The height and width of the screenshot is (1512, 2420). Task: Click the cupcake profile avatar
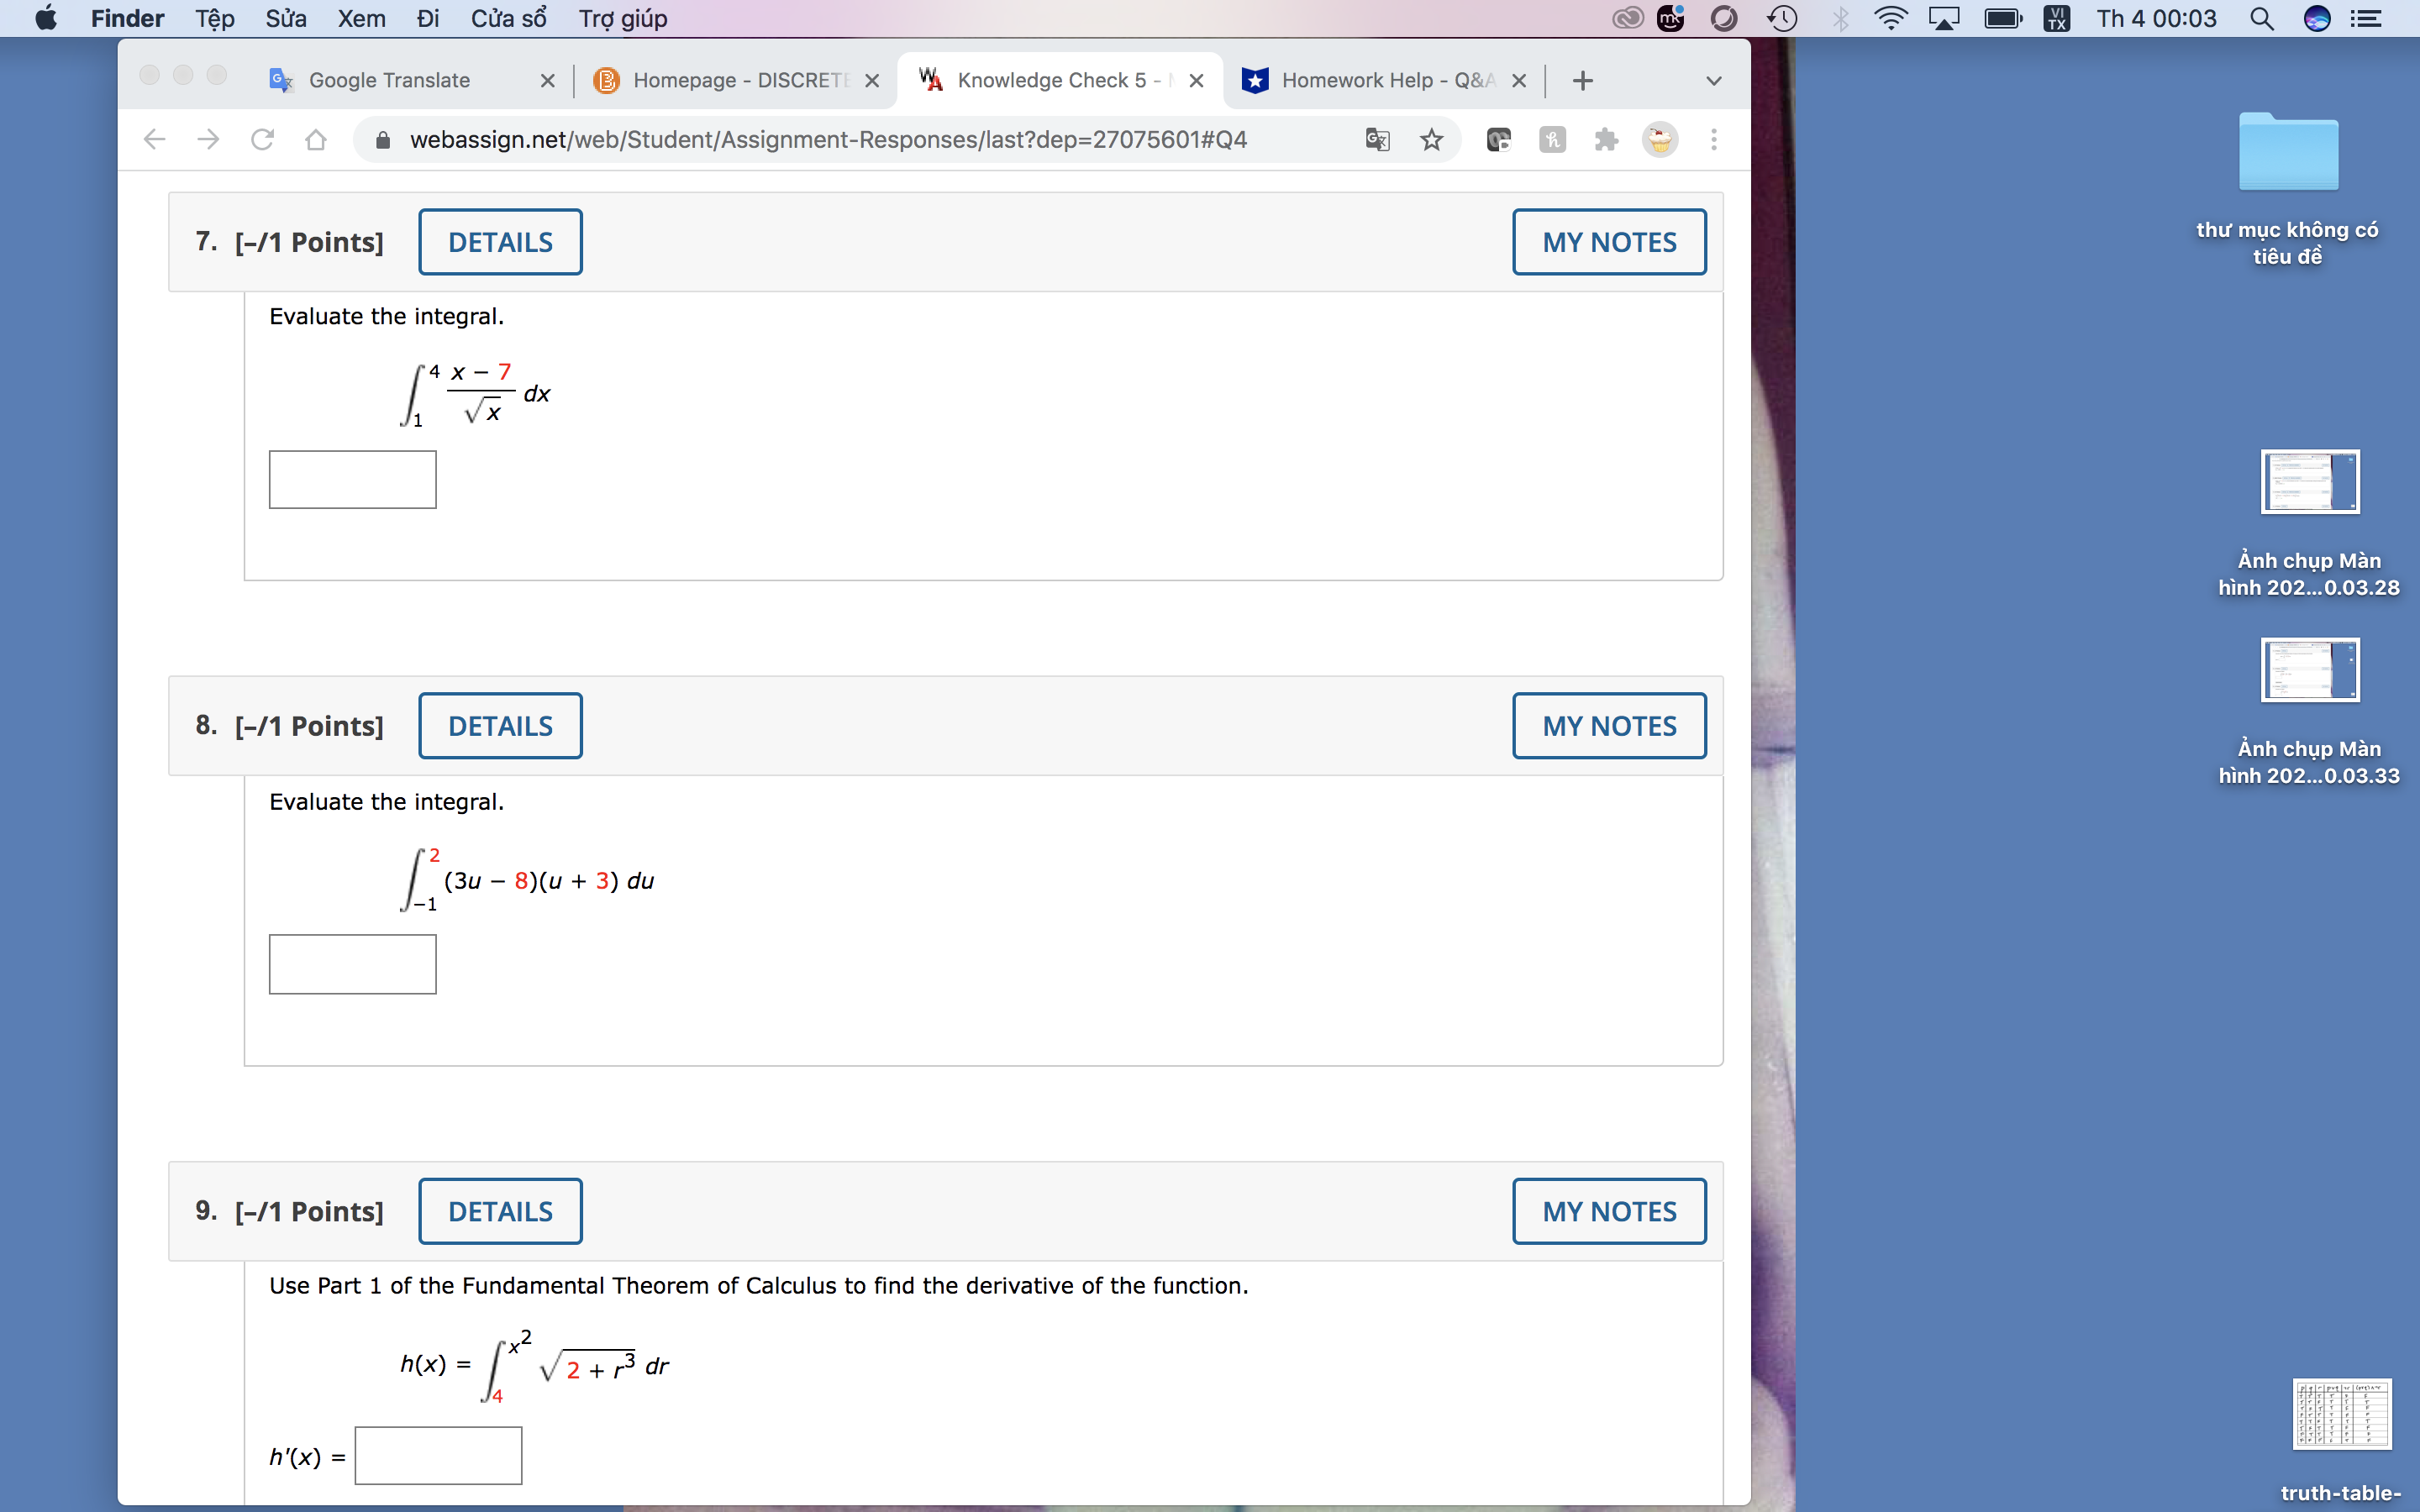[x=1661, y=140]
